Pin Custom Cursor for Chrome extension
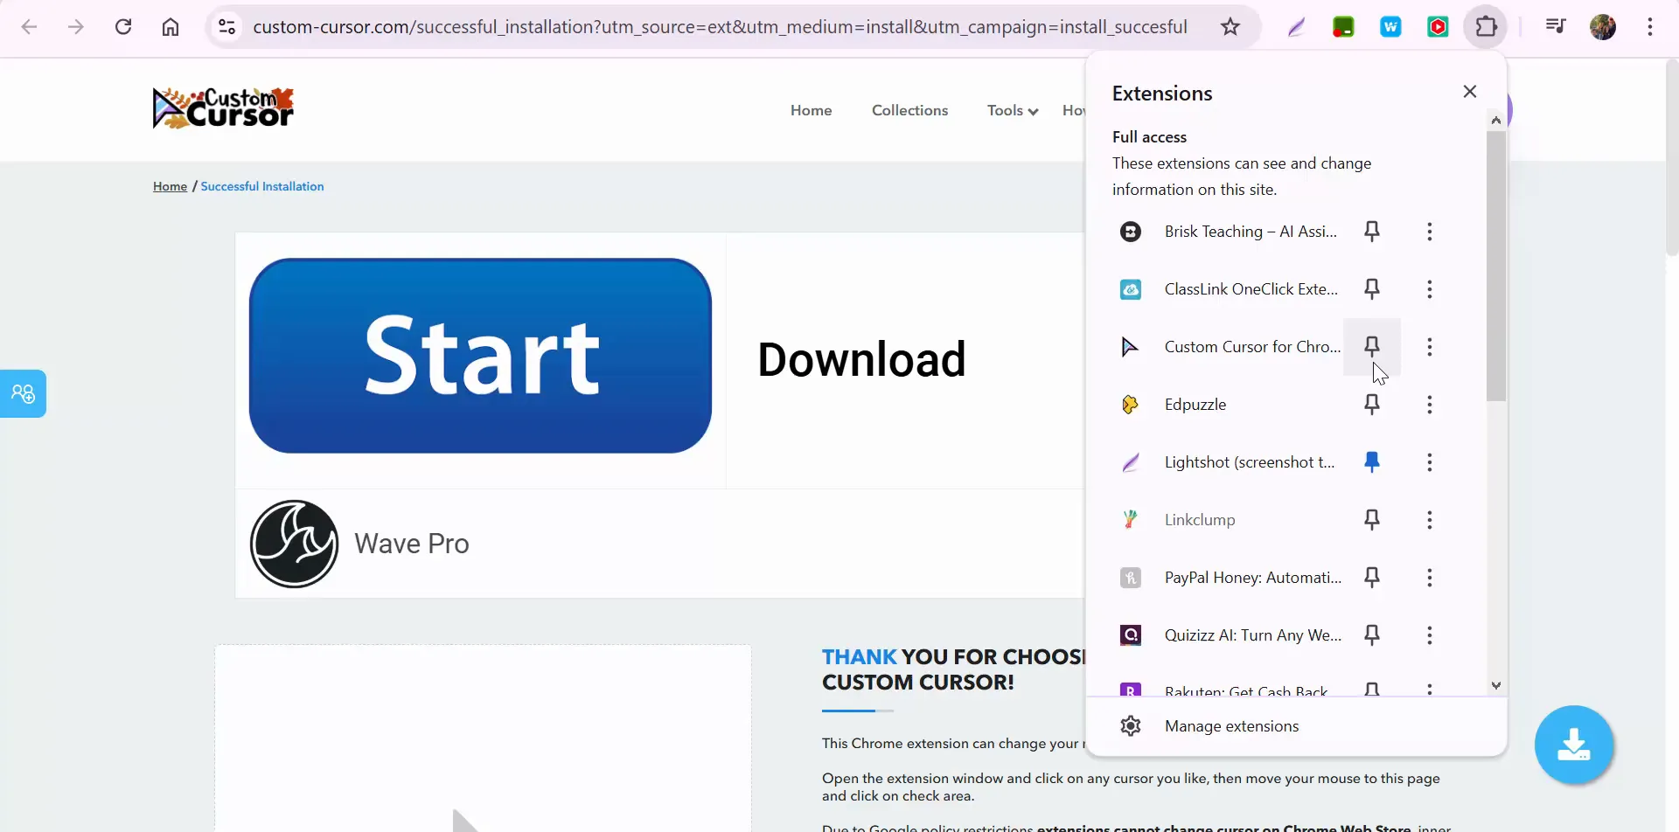The height and width of the screenshot is (832, 1679). (1372, 347)
